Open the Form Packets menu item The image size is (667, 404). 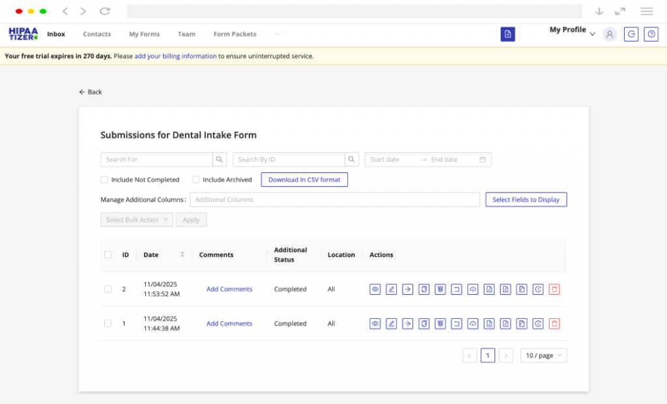coord(234,34)
